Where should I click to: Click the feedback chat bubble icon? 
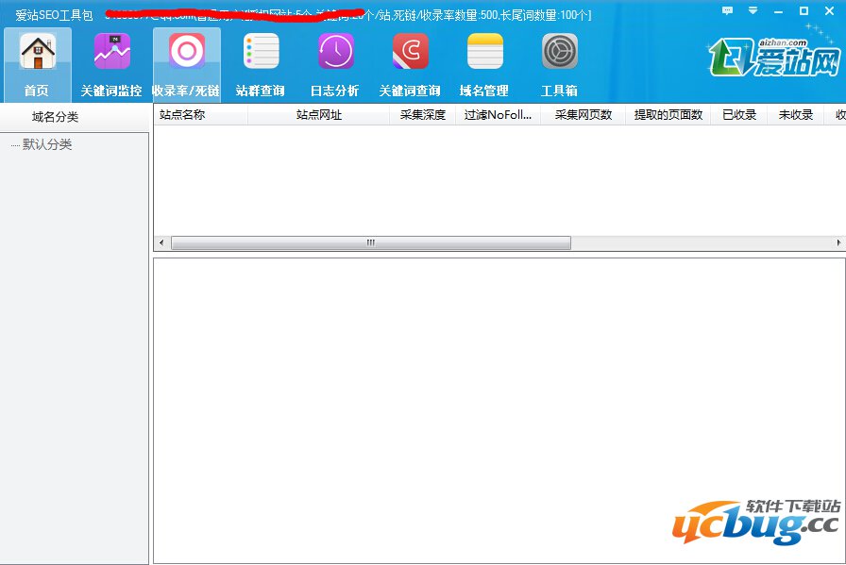coord(727,10)
